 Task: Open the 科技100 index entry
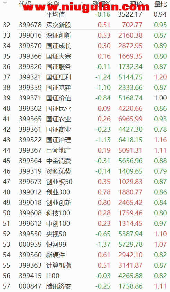click(x=58, y=213)
